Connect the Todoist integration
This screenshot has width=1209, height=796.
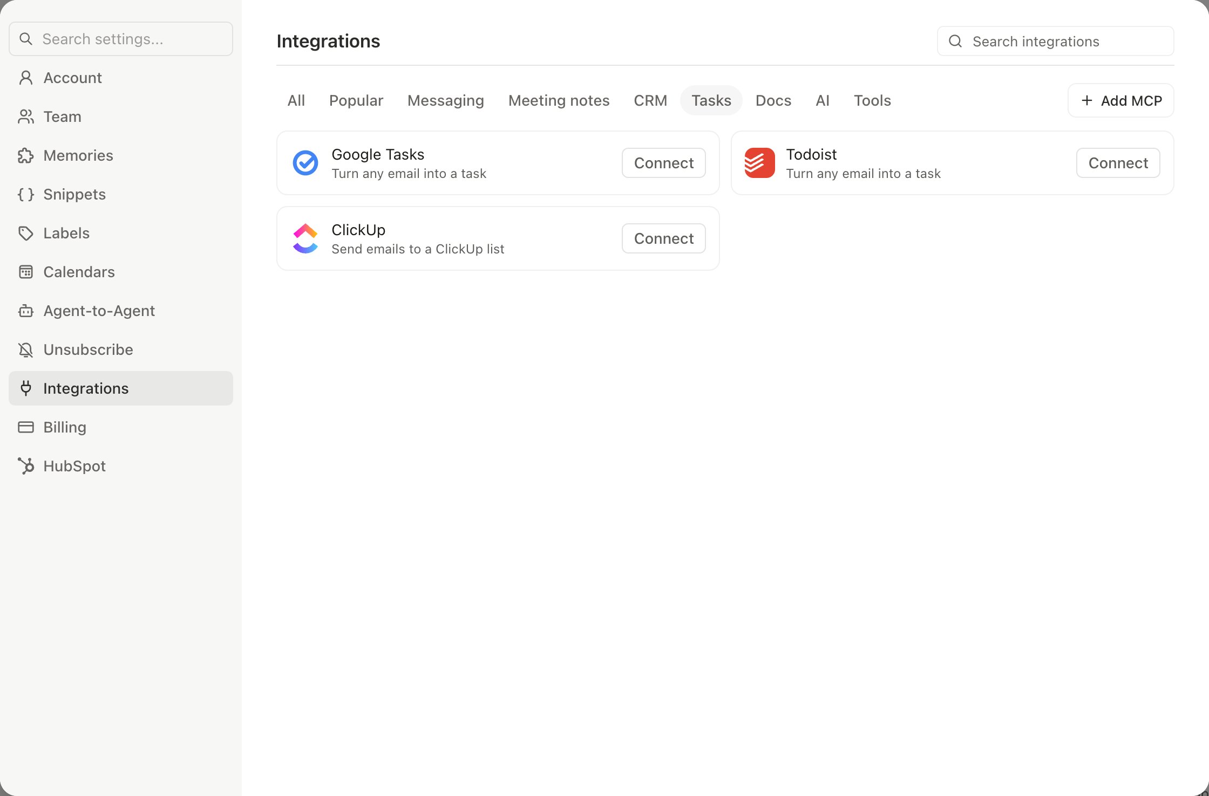click(x=1118, y=163)
